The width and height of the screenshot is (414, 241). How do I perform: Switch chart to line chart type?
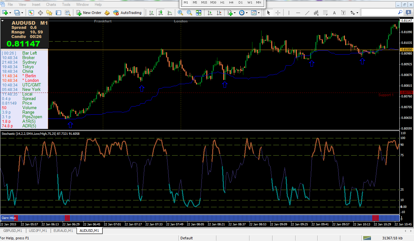(170, 13)
